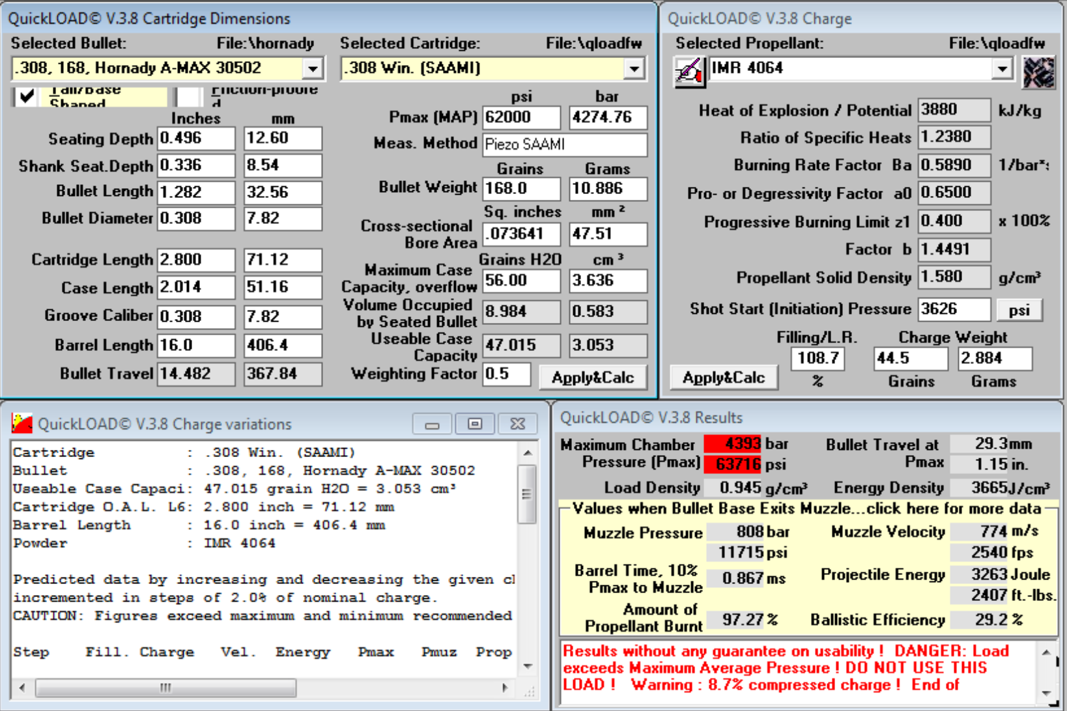The image size is (1067, 711).
Task: Open the powder grain picture thumbnail
Action: [1038, 71]
